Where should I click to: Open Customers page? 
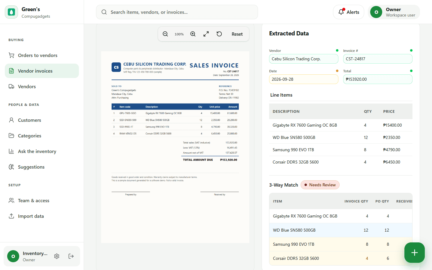click(42, 120)
